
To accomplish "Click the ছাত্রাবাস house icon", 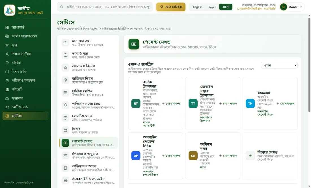I will coord(7,98).
